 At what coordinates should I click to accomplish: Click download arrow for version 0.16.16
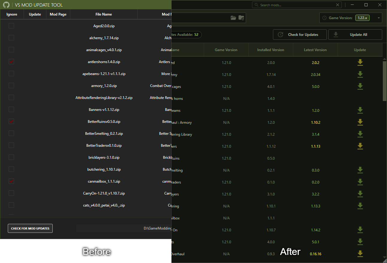(x=360, y=254)
